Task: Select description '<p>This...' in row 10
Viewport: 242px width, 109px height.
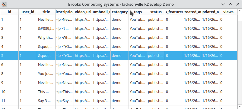Action: tap(65, 92)
